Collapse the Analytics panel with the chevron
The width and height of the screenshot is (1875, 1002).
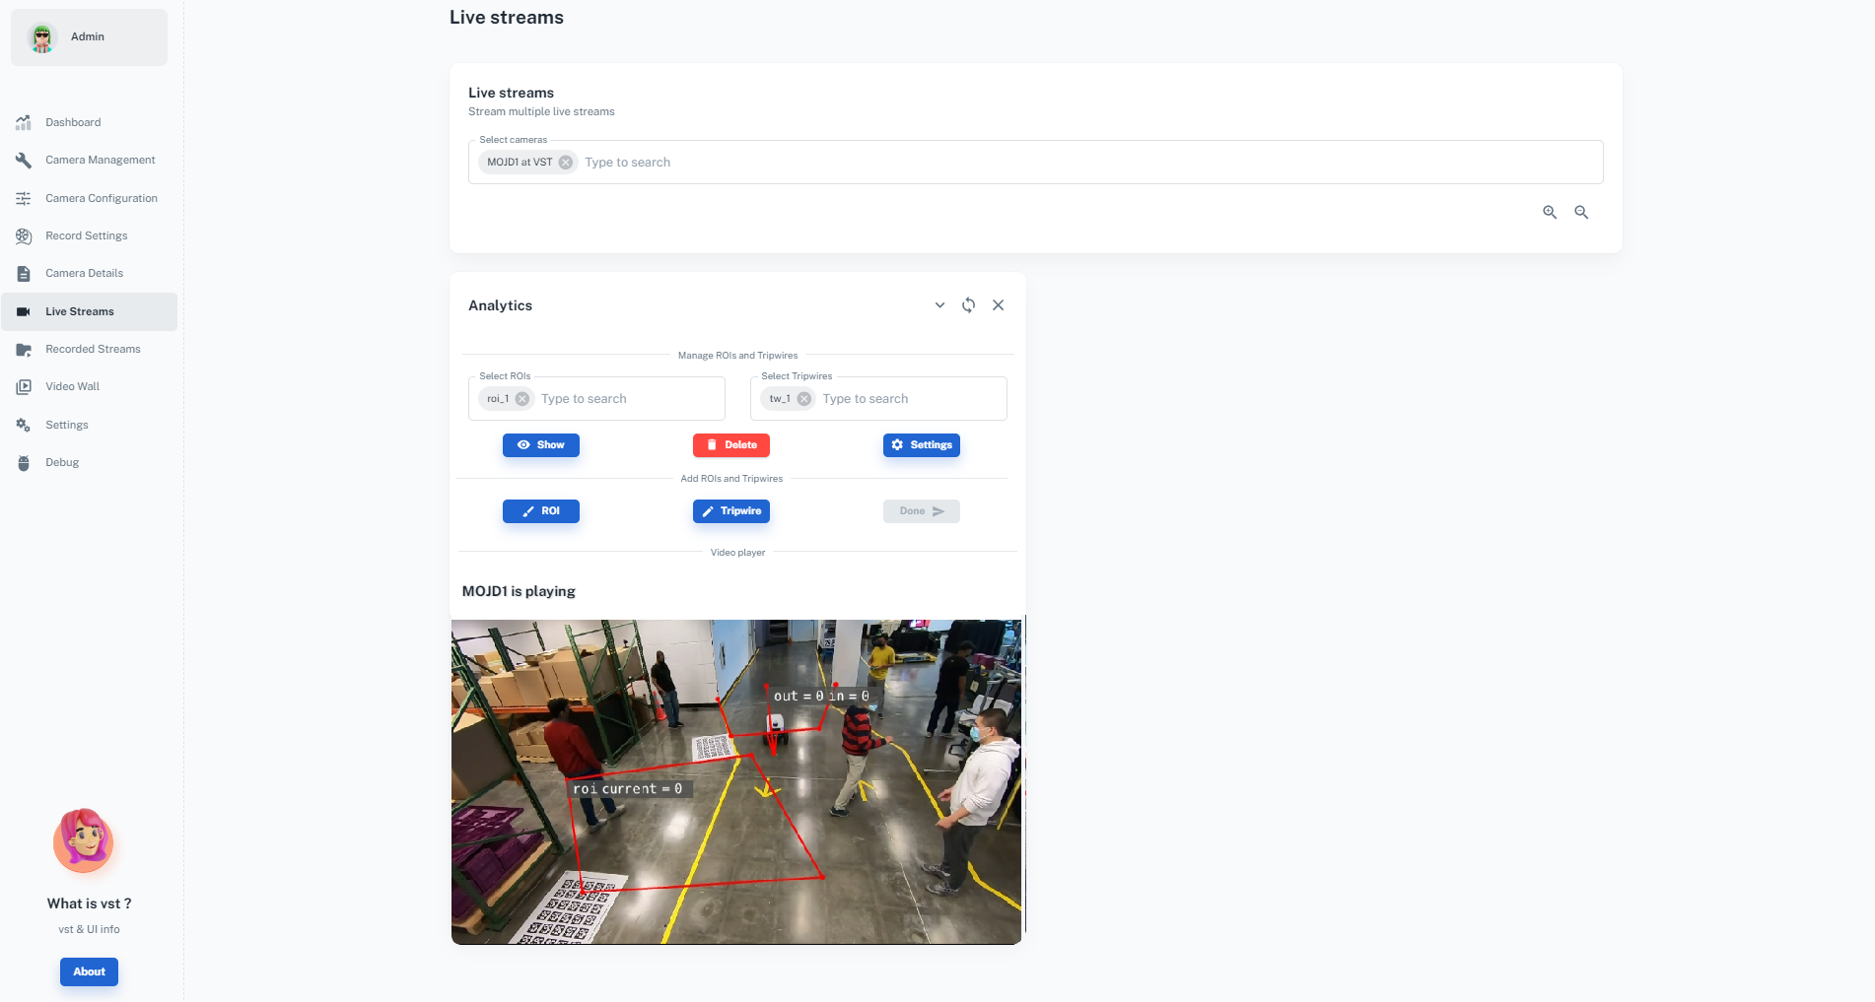coord(939,305)
